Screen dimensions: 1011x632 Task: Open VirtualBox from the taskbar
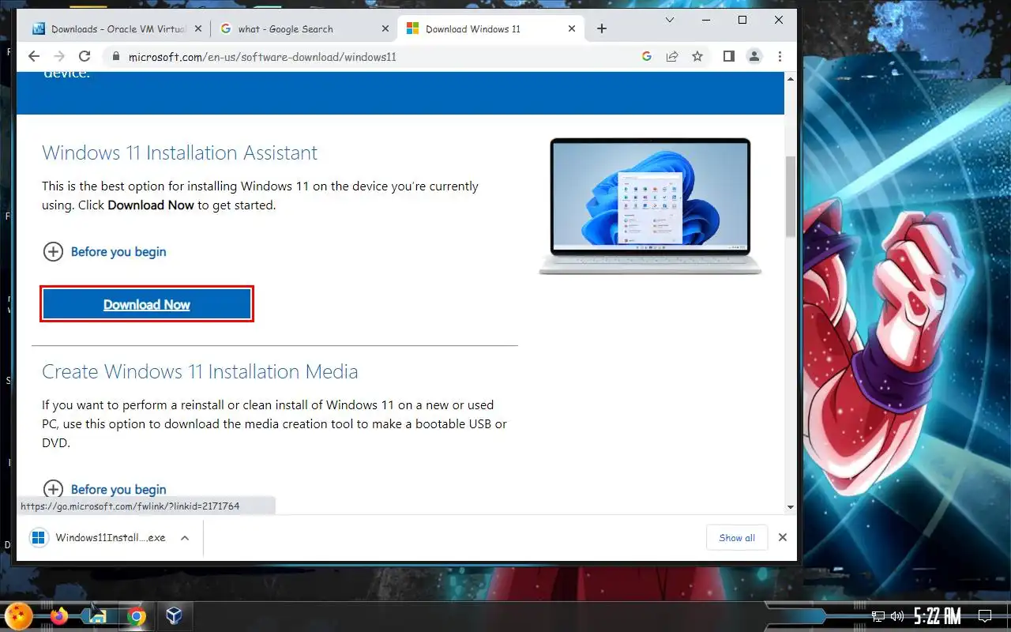click(x=174, y=617)
